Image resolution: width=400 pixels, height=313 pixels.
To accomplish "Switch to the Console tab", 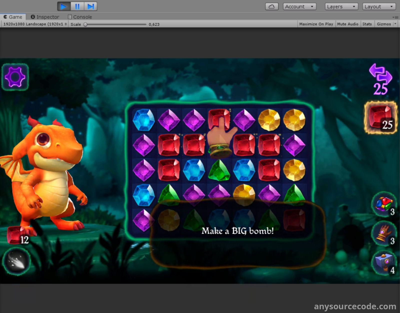I will (x=80, y=17).
